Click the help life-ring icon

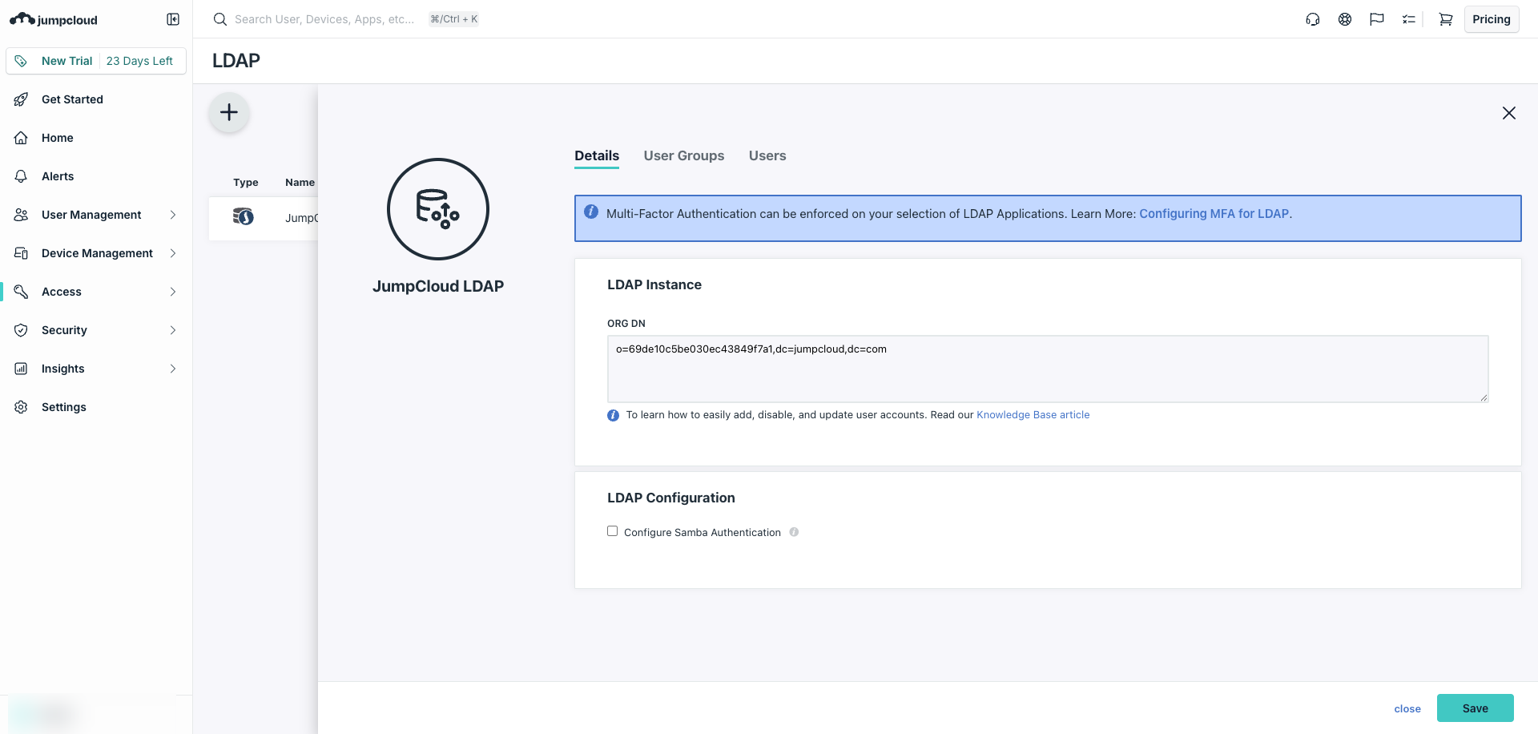1345,18
